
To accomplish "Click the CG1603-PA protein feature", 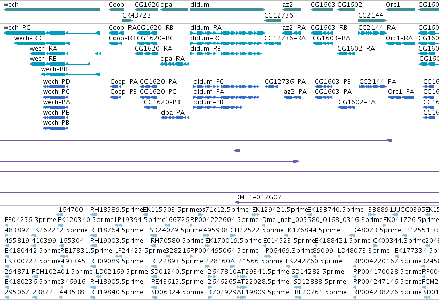I will pyautogui.click(x=323, y=97).
